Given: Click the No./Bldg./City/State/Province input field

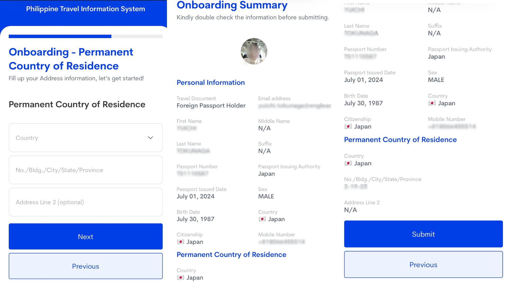Looking at the screenshot, I should pyautogui.click(x=85, y=170).
